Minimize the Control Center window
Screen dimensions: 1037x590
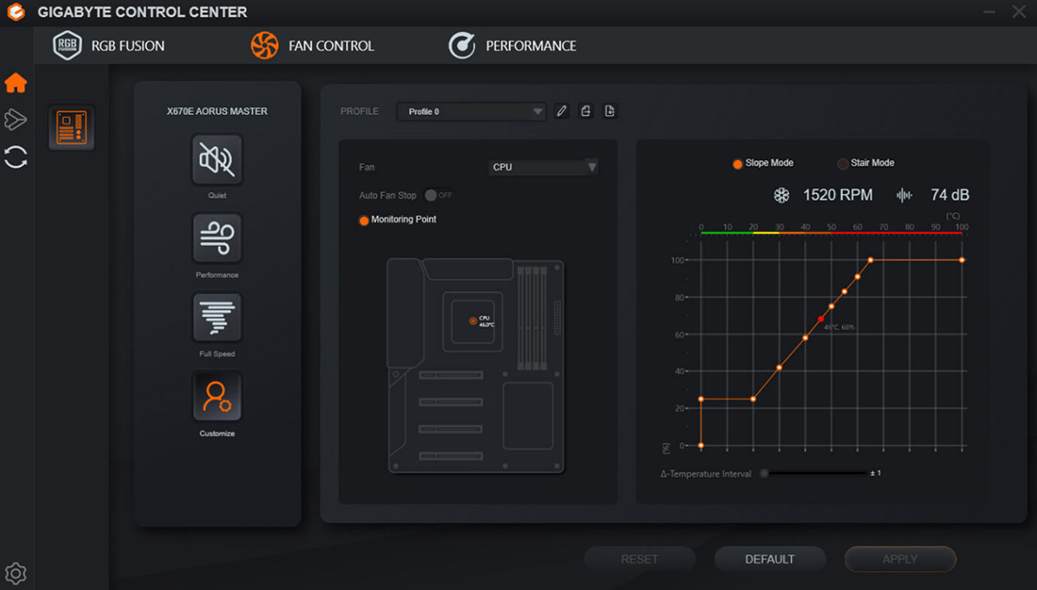(x=989, y=12)
